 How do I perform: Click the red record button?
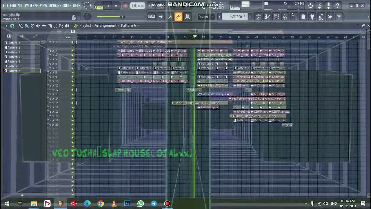click(126, 6)
